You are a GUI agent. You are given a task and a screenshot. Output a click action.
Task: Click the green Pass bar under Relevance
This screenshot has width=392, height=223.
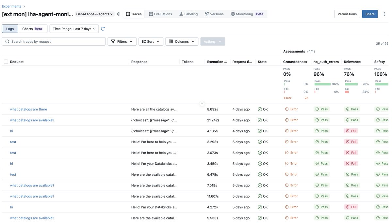point(351,84)
